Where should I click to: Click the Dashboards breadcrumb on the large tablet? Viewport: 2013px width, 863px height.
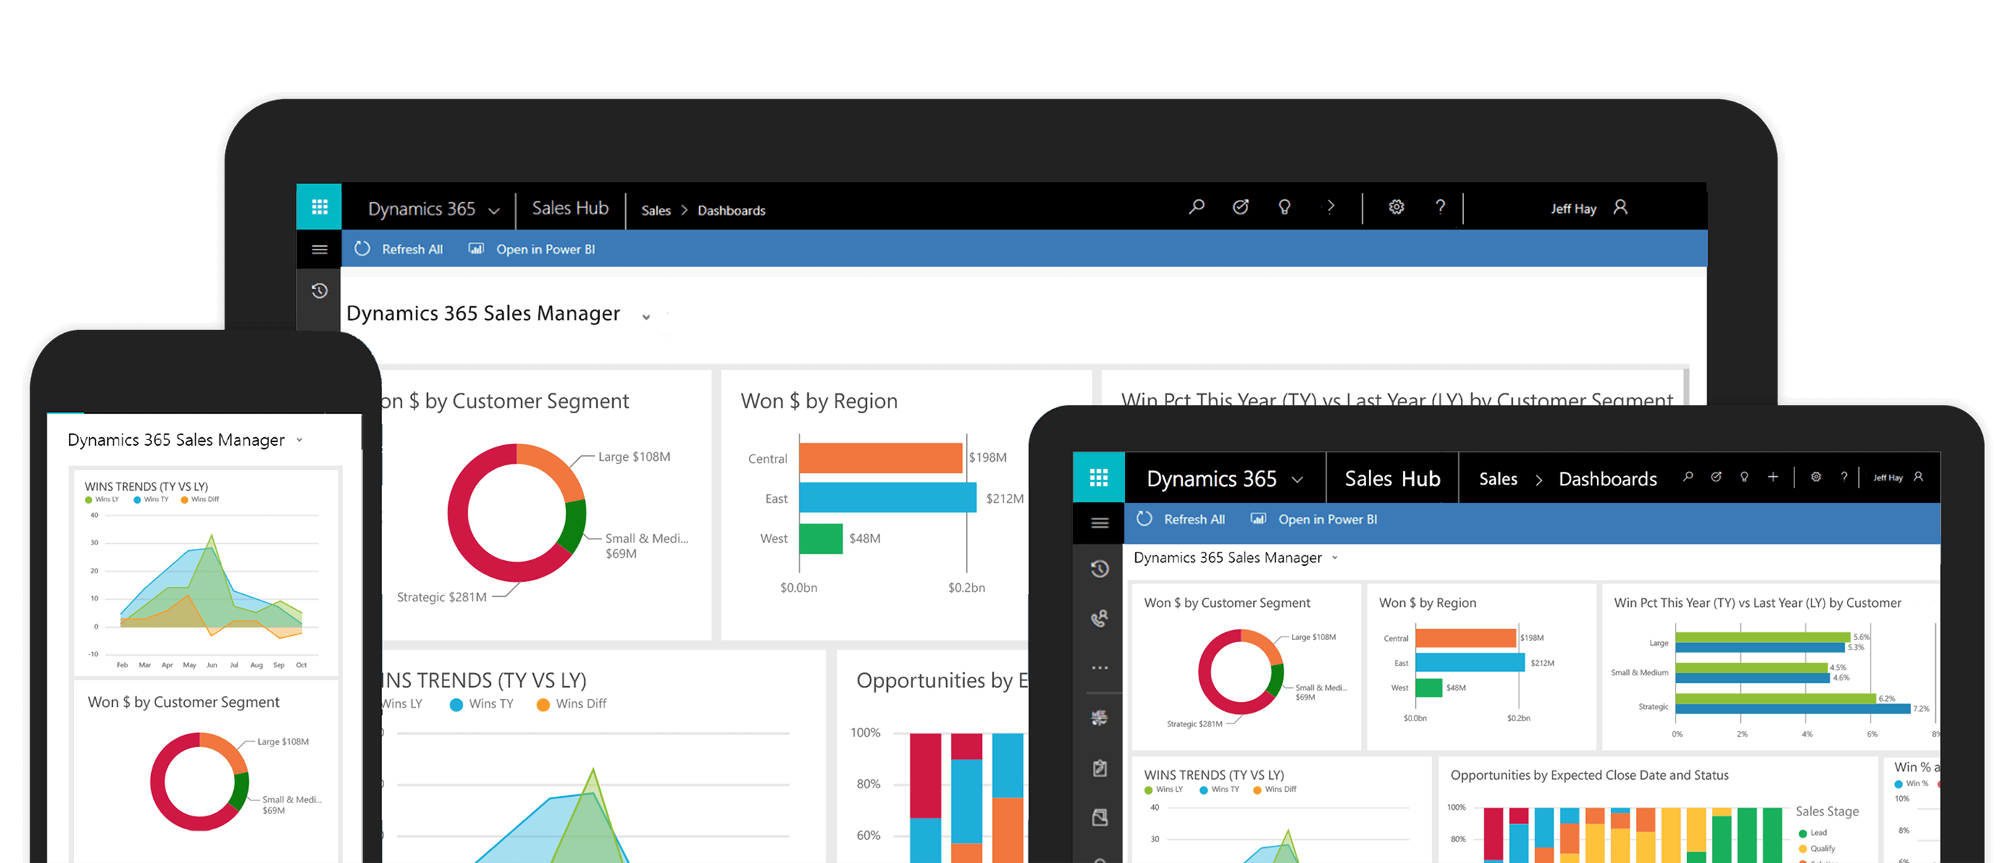click(731, 211)
